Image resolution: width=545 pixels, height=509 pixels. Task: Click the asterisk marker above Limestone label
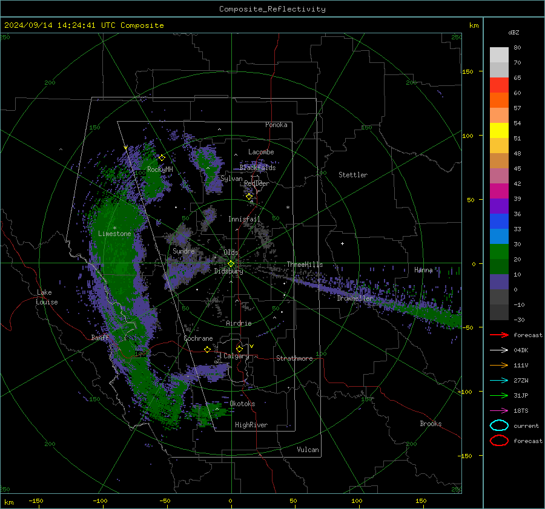coord(114,228)
